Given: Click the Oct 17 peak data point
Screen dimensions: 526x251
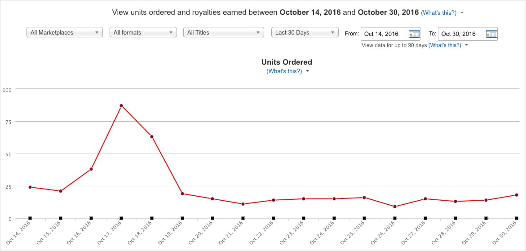Looking at the screenshot, I should pos(121,106).
